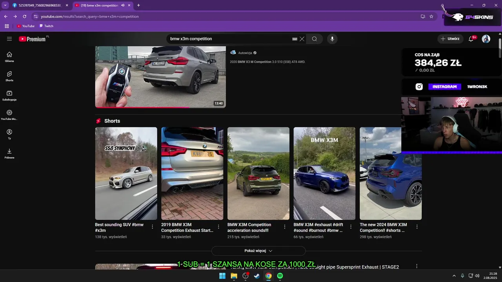The height and width of the screenshot is (282, 502).
Task: Open YouTube bookmark in bookmarks bar
Action: [25, 26]
